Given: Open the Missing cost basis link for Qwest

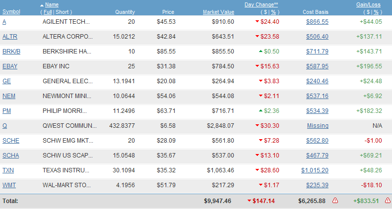Looking at the screenshot, I should click(318, 126).
